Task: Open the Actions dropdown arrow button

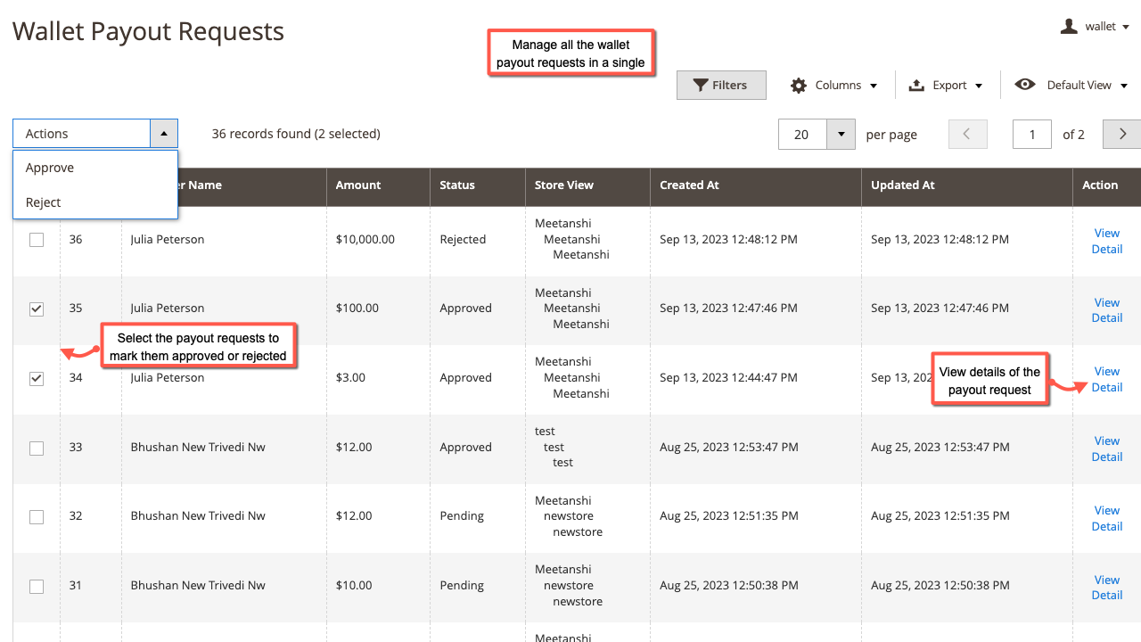Action: (164, 133)
